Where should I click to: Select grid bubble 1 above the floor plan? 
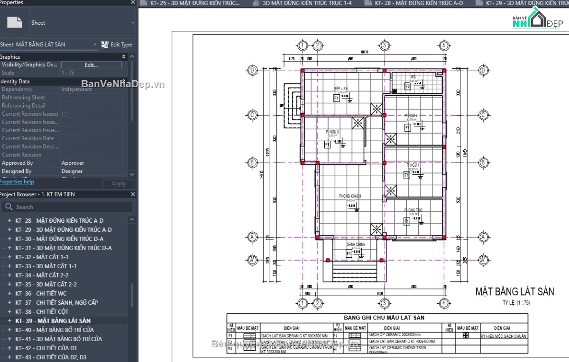303,46
